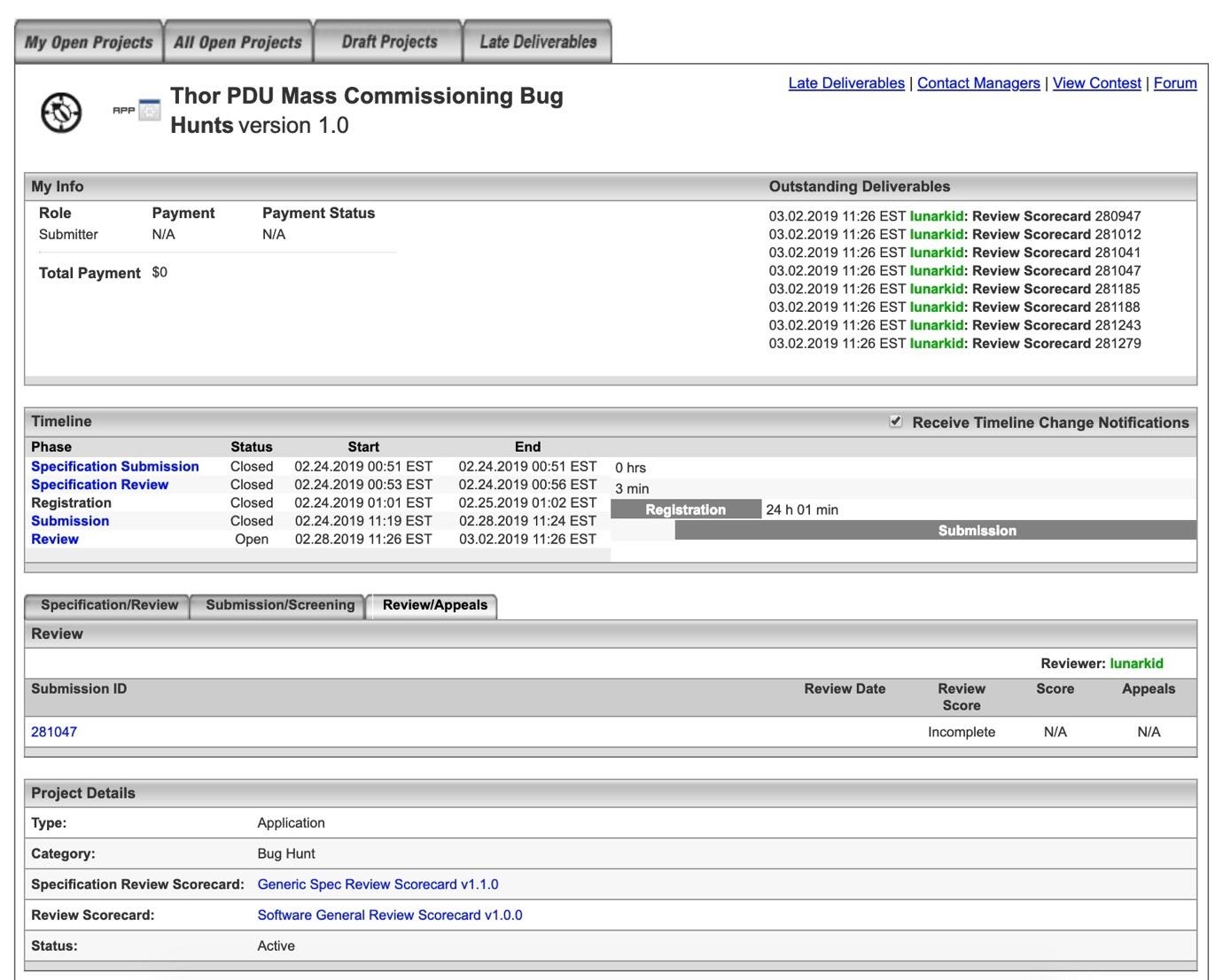Click Registration phase name in Timeline table
This screenshot has height=980, width=1223.
(x=71, y=502)
